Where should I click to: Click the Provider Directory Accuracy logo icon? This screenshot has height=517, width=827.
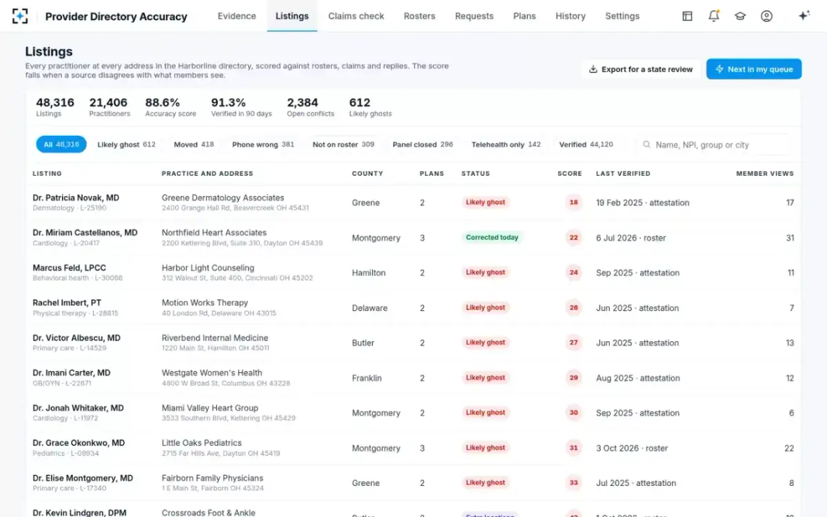21,16
